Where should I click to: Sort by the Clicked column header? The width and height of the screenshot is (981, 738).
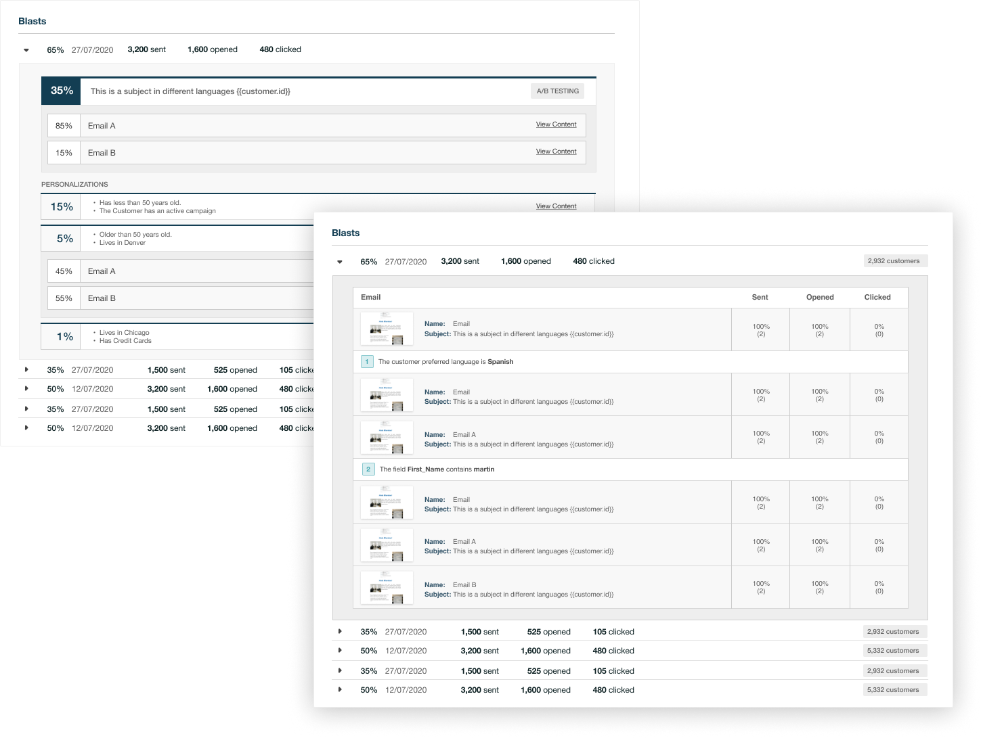click(877, 298)
